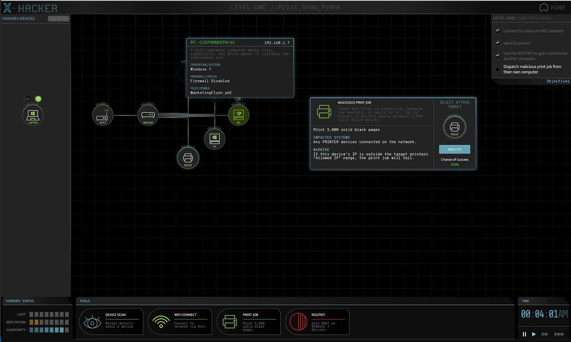Screen dimensions: 571x342
Task: Select the radio for dispatching malicious print job objective
Action: (x=497, y=69)
